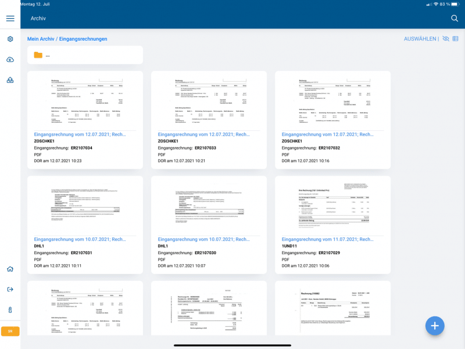This screenshot has height=349, width=465.
Task: Open search with the magnifier icon
Action: point(455,19)
